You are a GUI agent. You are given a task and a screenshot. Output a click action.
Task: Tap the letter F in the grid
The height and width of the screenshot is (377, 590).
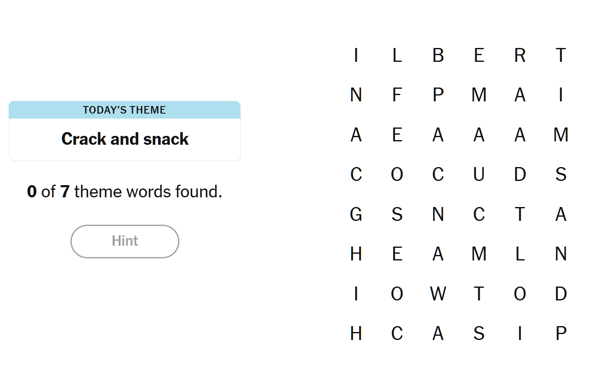pyautogui.click(x=397, y=95)
